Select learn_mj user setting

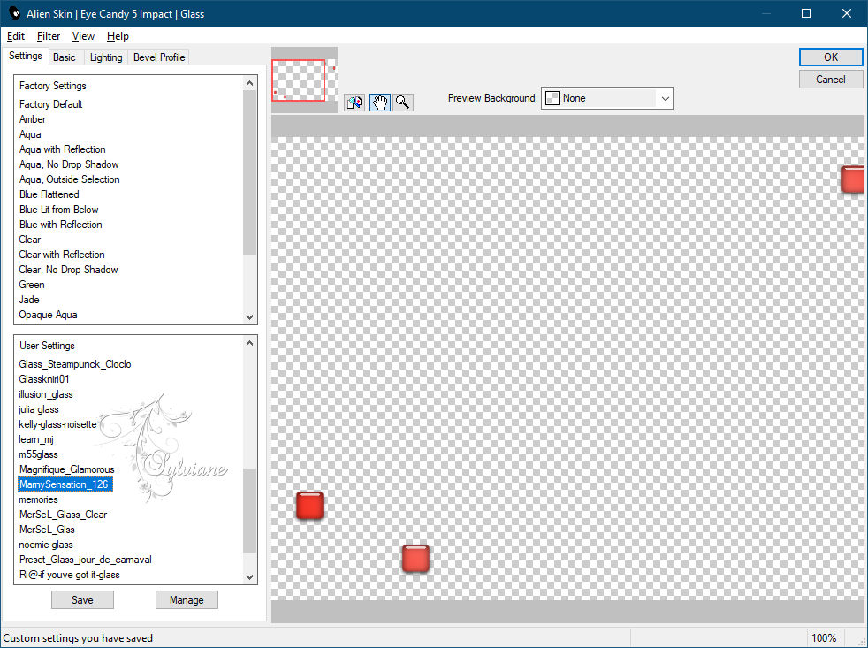pos(36,439)
